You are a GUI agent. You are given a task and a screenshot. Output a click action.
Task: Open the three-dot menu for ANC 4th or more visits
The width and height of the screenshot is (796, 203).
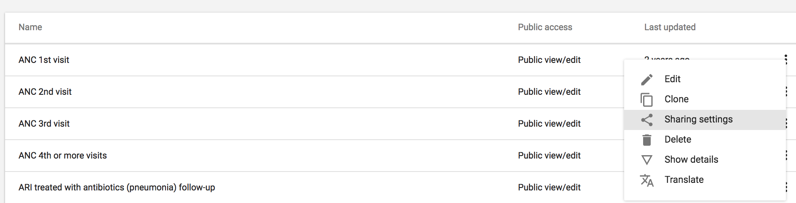pos(786,156)
